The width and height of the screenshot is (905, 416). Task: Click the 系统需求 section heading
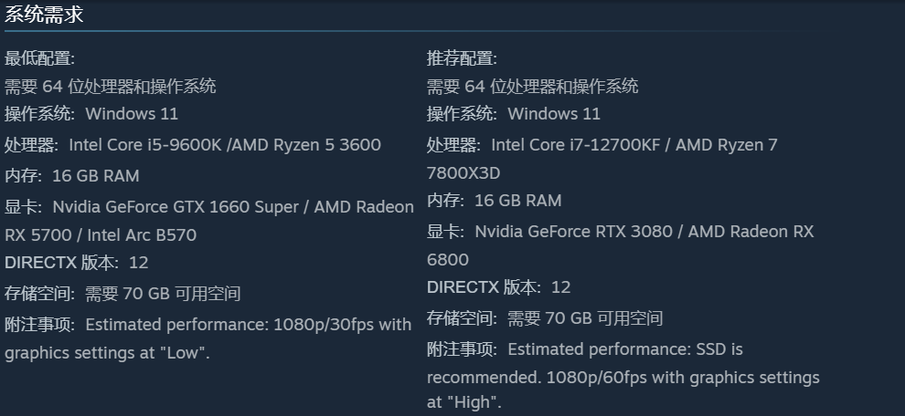click(44, 15)
